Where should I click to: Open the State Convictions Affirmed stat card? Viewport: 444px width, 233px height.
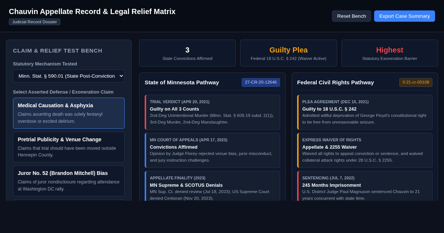tap(187, 53)
